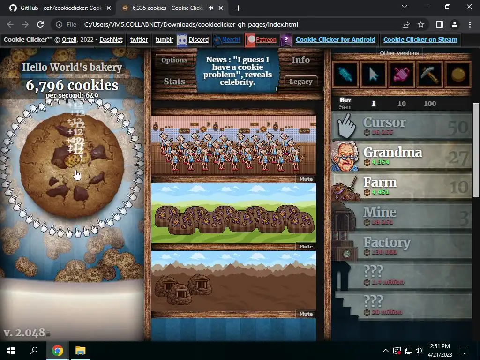This screenshot has height=360, width=480.
Task: Purchase a Mine building
Action: coord(402,216)
